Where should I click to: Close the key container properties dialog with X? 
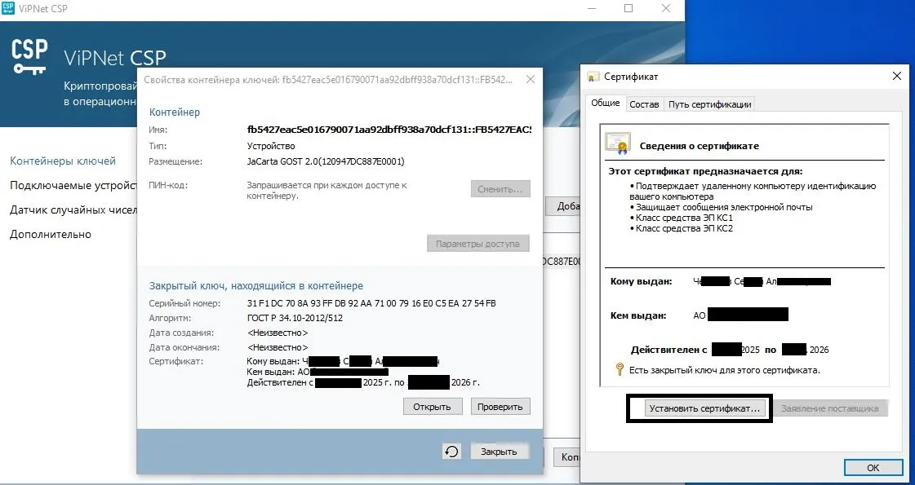tap(530, 79)
